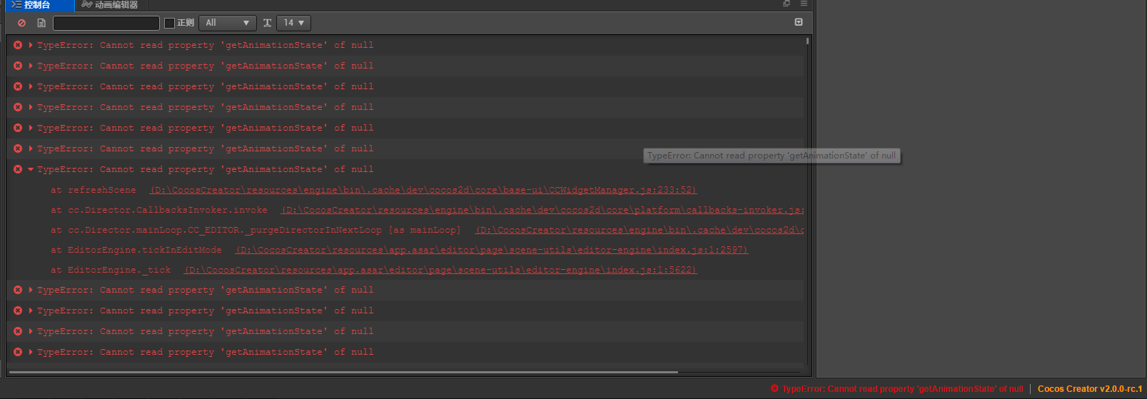
Task: Expand the topmost TypeError entry
Action: (x=31, y=45)
